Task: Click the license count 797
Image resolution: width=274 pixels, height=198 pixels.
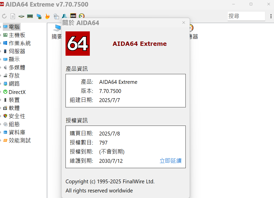Action: [103, 143]
